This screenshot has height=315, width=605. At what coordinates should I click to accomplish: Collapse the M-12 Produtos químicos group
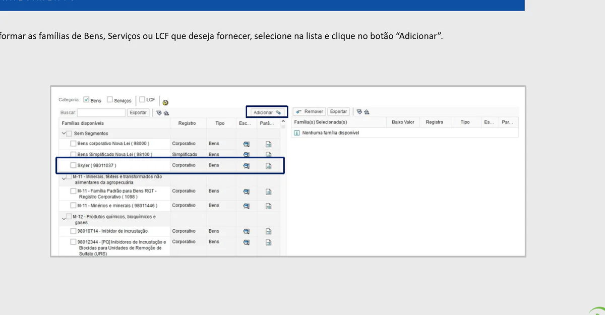point(64,218)
